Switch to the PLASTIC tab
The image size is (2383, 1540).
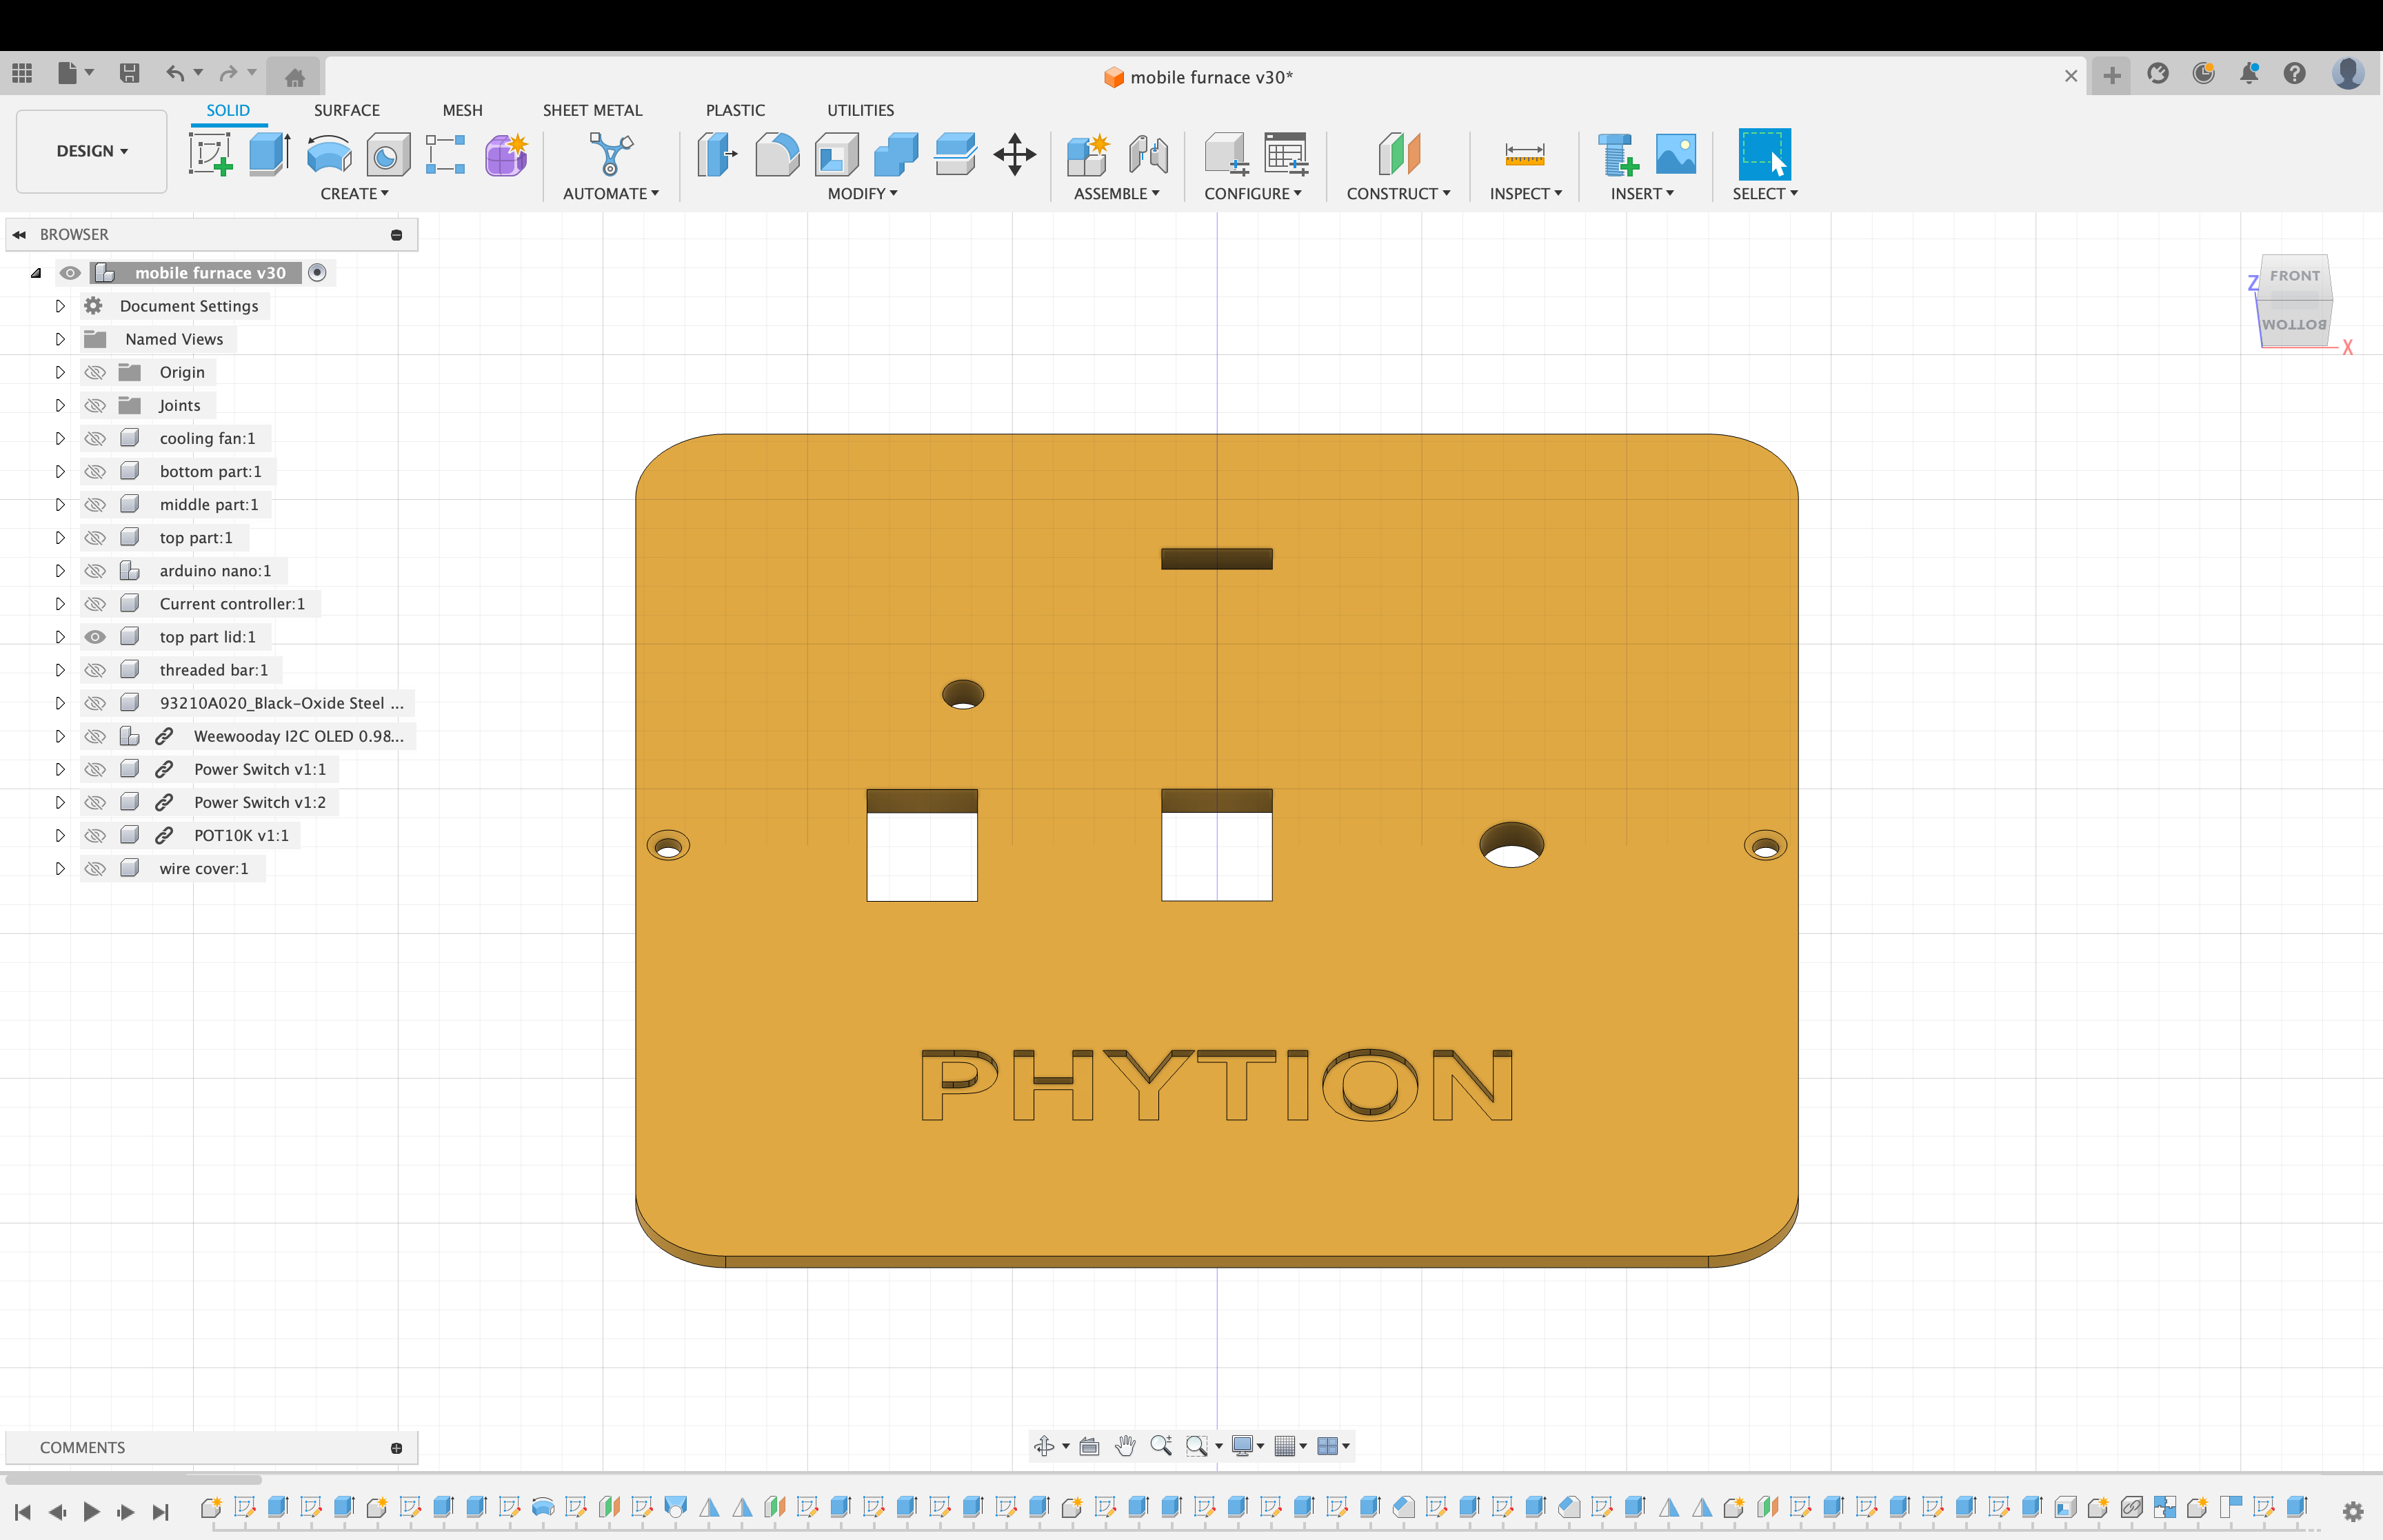[735, 110]
